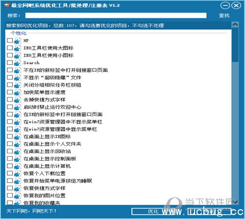The width and height of the screenshot is (245, 219).
Task: Select 在win7资源管理器中显示菜单栏 entry
Action: (60, 129)
